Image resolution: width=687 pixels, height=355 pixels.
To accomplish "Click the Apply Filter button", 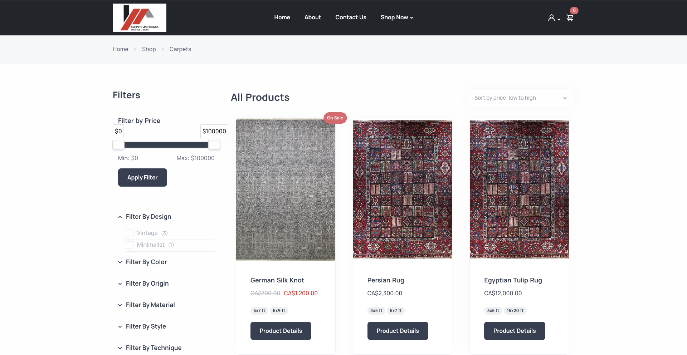I will [142, 178].
